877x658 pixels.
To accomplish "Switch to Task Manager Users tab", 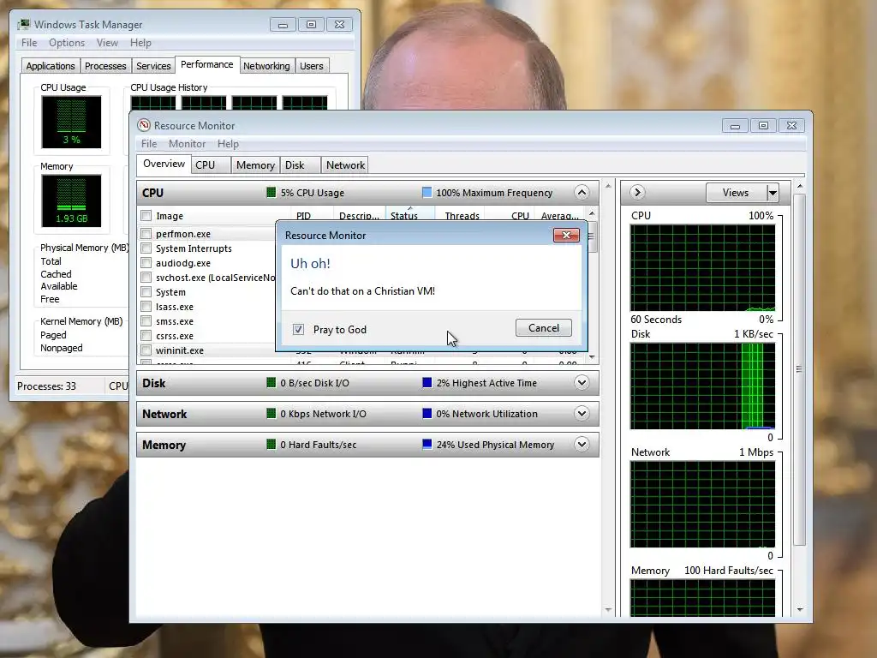I will tap(311, 66).
